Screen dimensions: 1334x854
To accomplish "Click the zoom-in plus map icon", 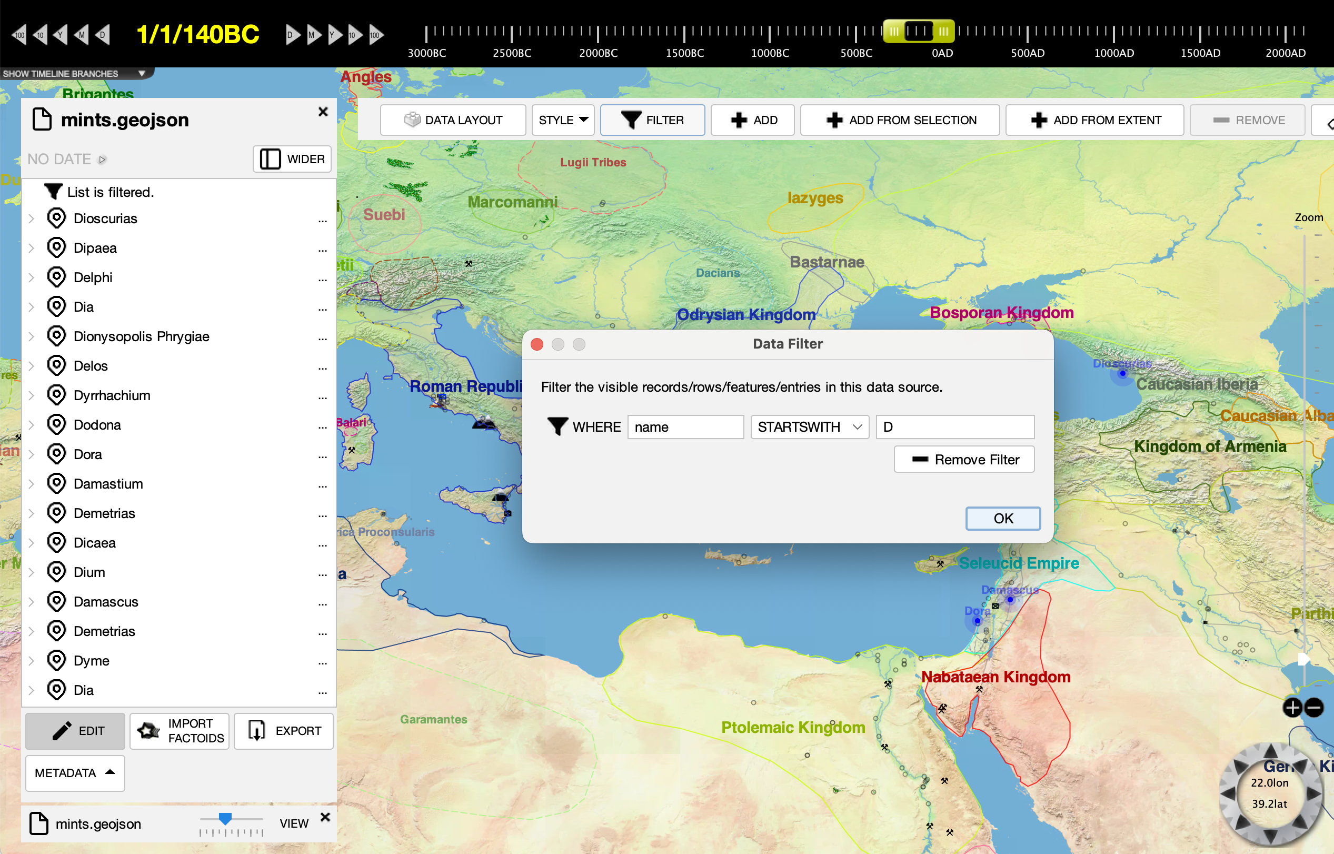I will point(1292,707).
